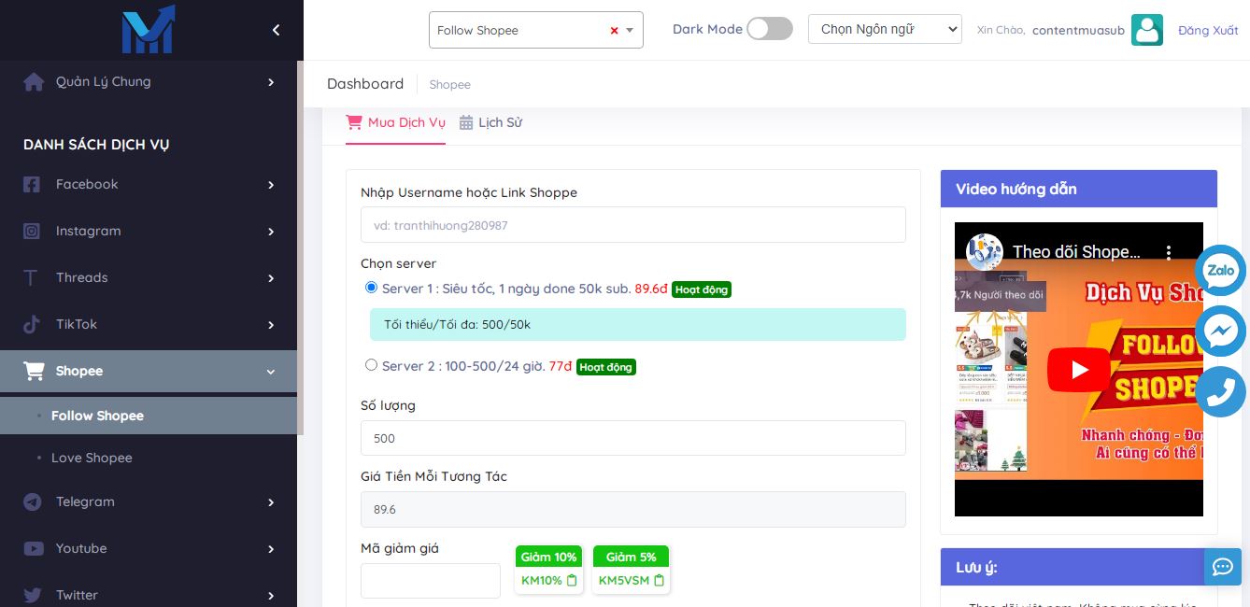Open the live chat bubble widget
The image size is (1250, 607).
click(1223, 567)
